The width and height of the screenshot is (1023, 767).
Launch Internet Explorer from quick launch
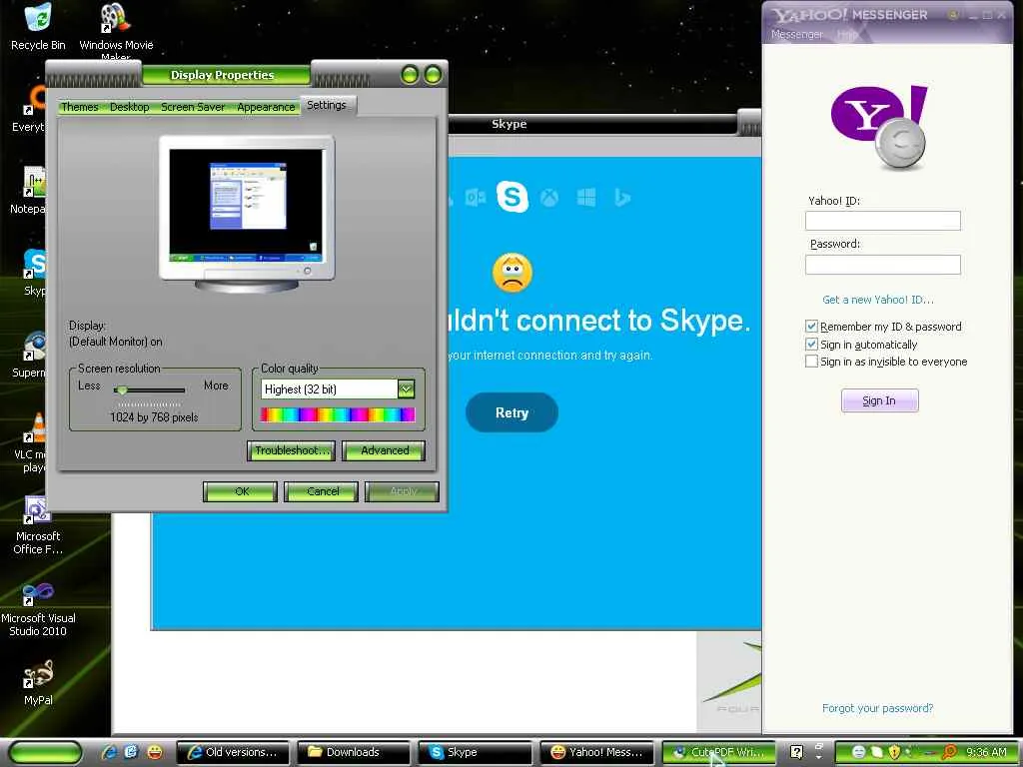109,752
